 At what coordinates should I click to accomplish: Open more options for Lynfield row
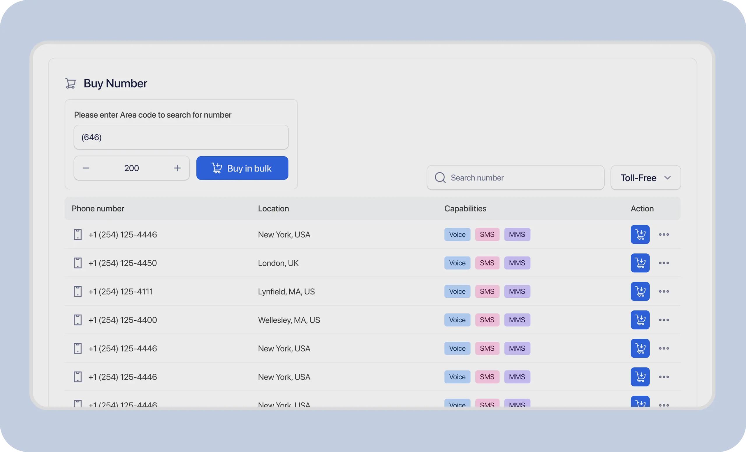tap(664, 291)
